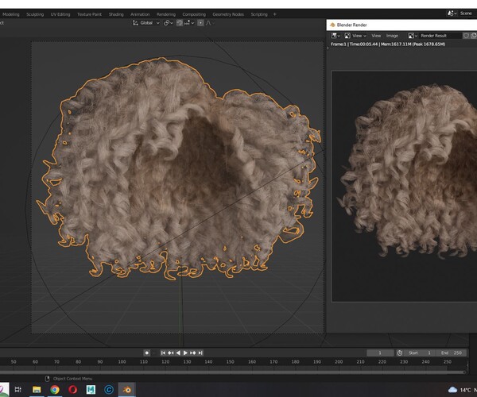Viewport: 477px width, 397px height.
Task: Open the Pivot Point dropdown
Action: tap(169, 23)
